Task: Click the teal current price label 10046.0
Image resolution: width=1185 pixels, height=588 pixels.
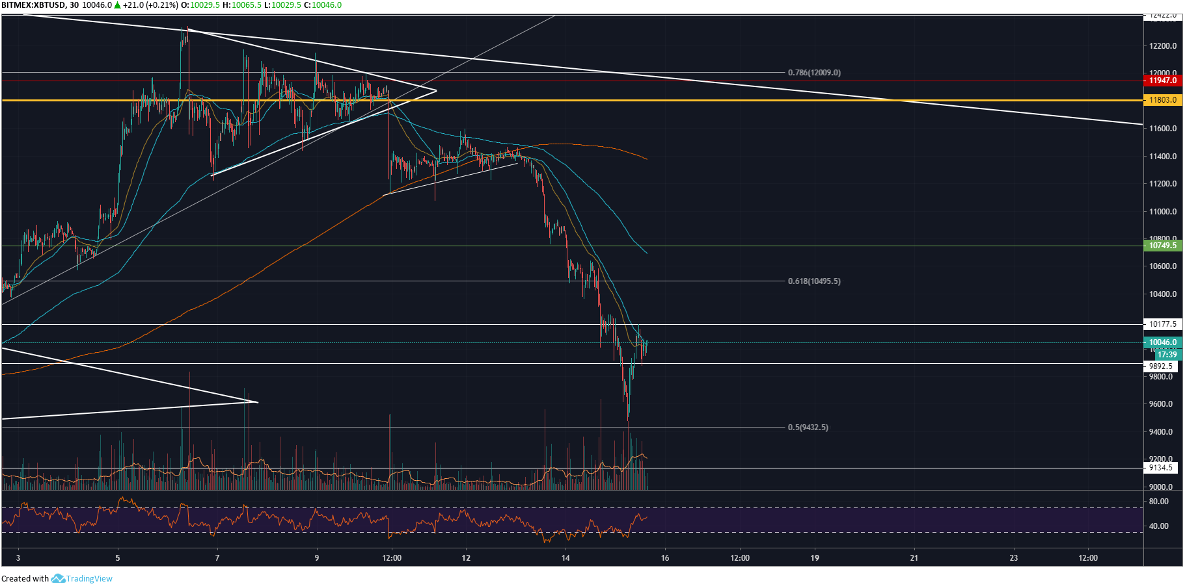Action: [x=1162, y=342]
